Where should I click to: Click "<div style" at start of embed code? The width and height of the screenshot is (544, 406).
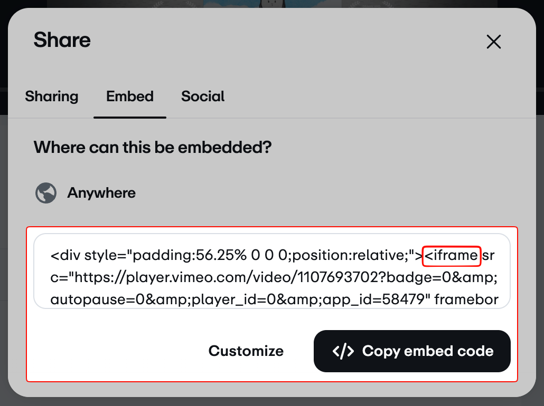[79, 256]
